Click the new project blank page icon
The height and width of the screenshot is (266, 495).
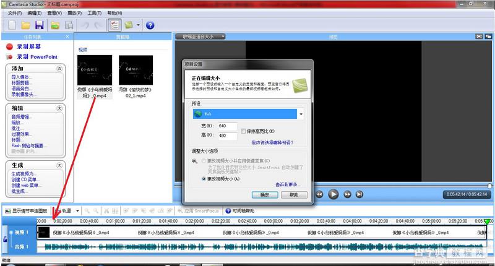click(x=12, y=25)
